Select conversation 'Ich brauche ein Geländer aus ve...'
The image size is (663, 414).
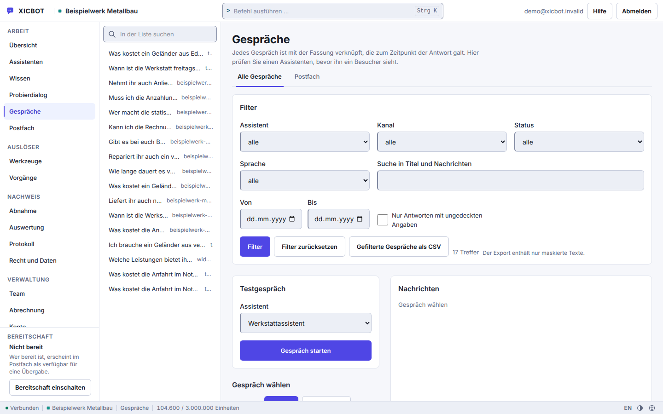[160, 245]
